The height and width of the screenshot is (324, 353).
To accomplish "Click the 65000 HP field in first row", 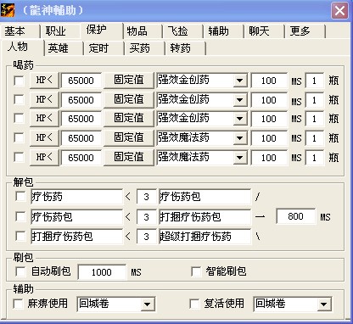I will pos(81,81).
